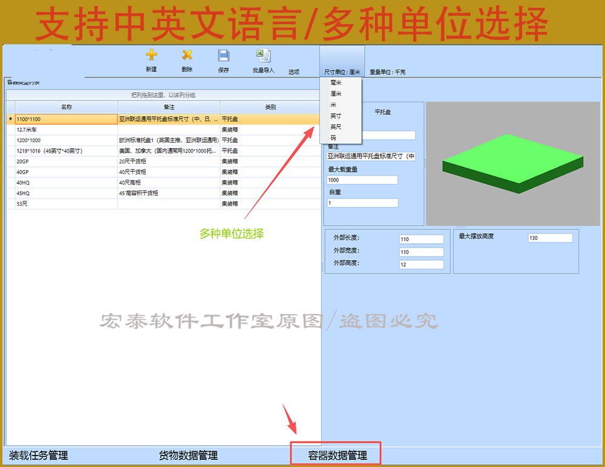605x467 pixels.
Task: Click the 40尺高柜 remark cell
Action: pos(169,183)
